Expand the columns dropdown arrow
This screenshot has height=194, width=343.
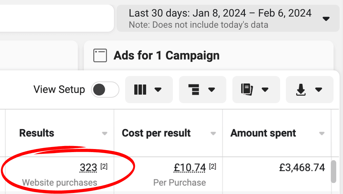coord(158,90)
